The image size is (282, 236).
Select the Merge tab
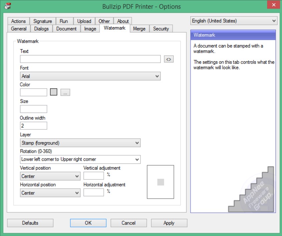[x=139, y=29]
